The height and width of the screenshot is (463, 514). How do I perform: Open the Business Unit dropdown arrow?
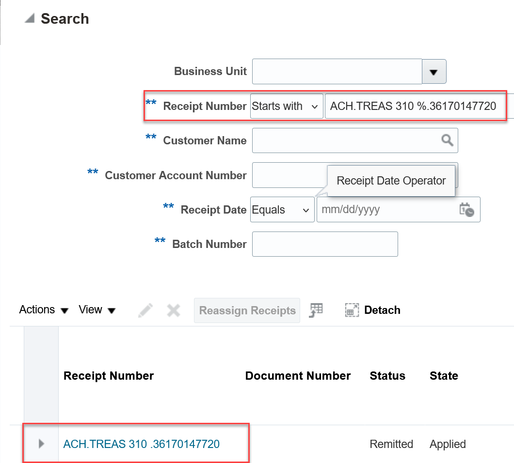(x=434, y=72)
